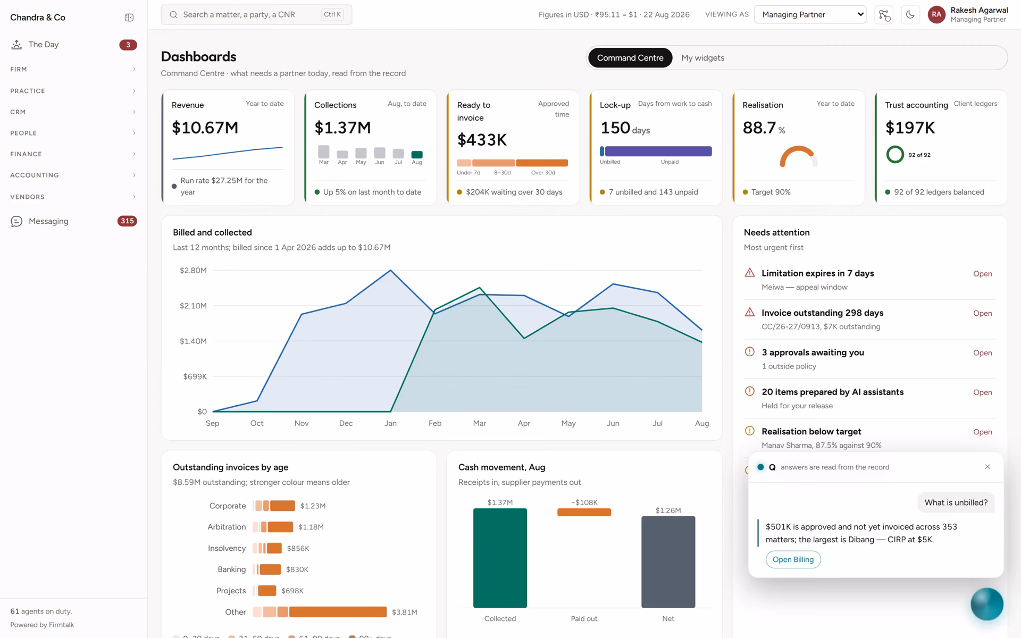
Task: Click the Net bar in Cash movement
Action: pyautogui.click(x=668, y=561)
